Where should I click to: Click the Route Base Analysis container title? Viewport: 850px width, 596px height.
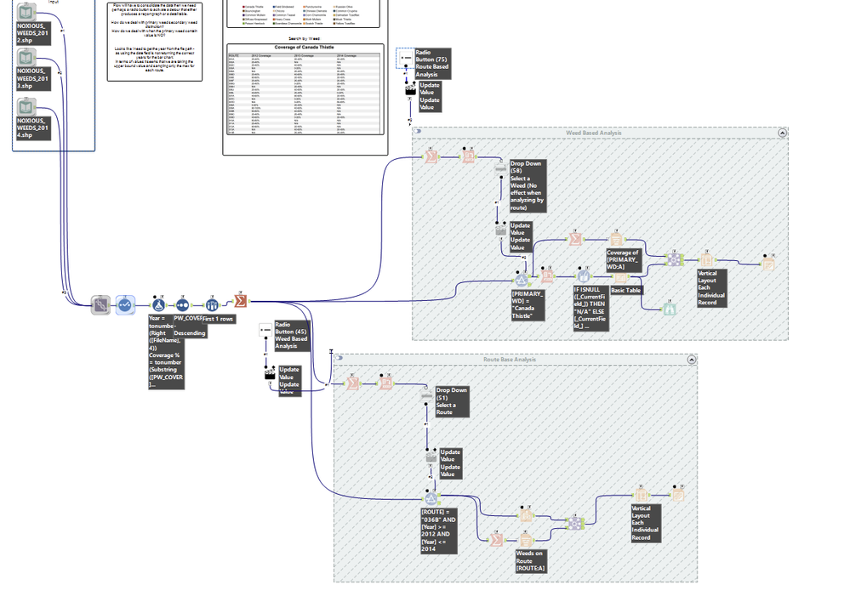pyautogui.click(x=510, y=360)
